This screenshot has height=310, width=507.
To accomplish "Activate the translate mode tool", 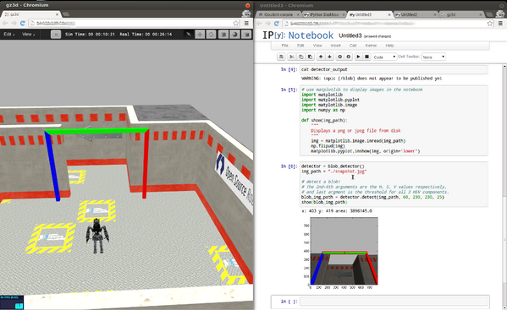I will (x=200, y=34).
